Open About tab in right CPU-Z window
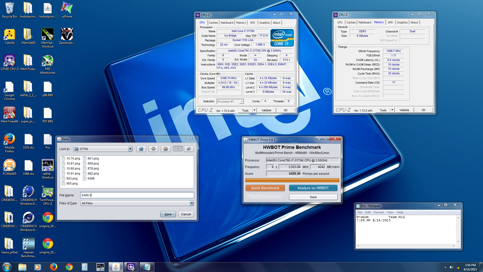483x272 pixels. [414, 22]
